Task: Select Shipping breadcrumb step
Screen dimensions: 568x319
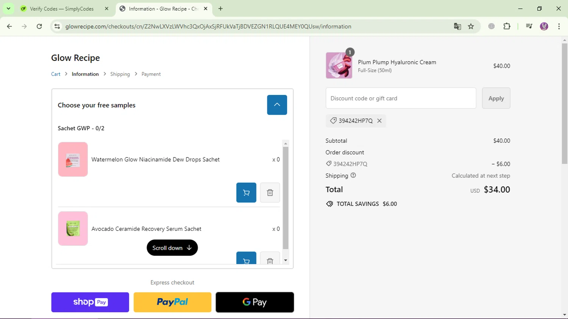Action: (x=120, y=74)
